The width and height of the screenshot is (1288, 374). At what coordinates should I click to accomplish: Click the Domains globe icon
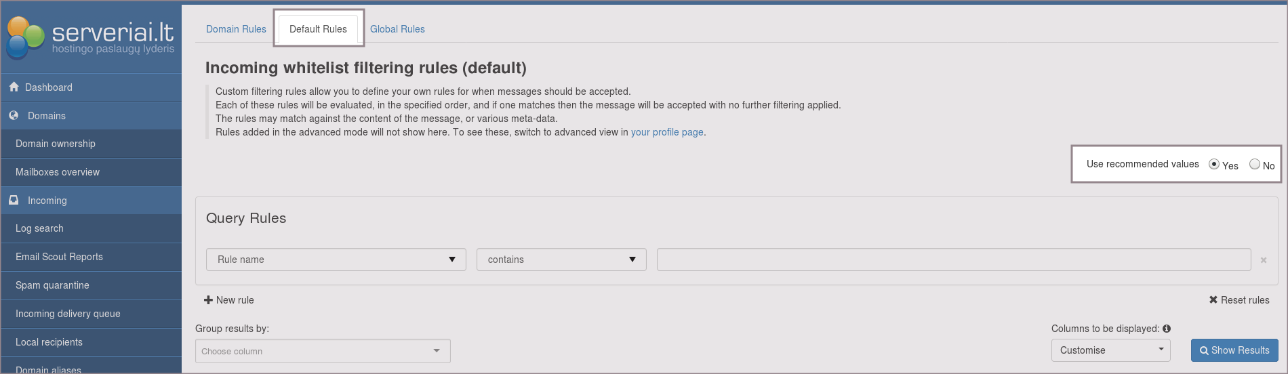click(14, 116)
